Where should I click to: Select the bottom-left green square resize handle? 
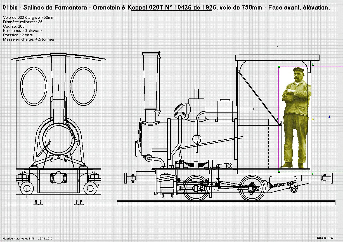pos(279,171)
